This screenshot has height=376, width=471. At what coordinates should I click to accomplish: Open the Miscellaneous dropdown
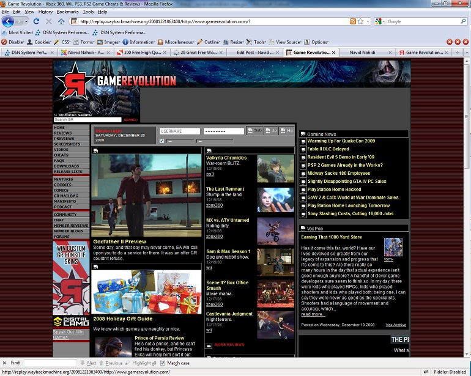(x=176, y=42)
